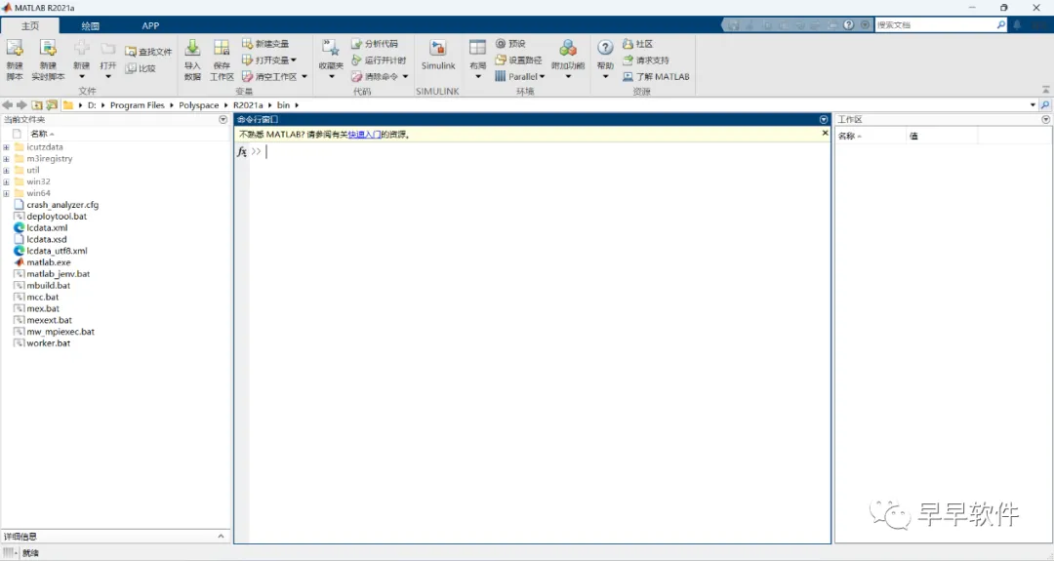The height and width of the screenshot is (561, 1054).
Task: Expand the util folder
Action: (x=6, y=170)
